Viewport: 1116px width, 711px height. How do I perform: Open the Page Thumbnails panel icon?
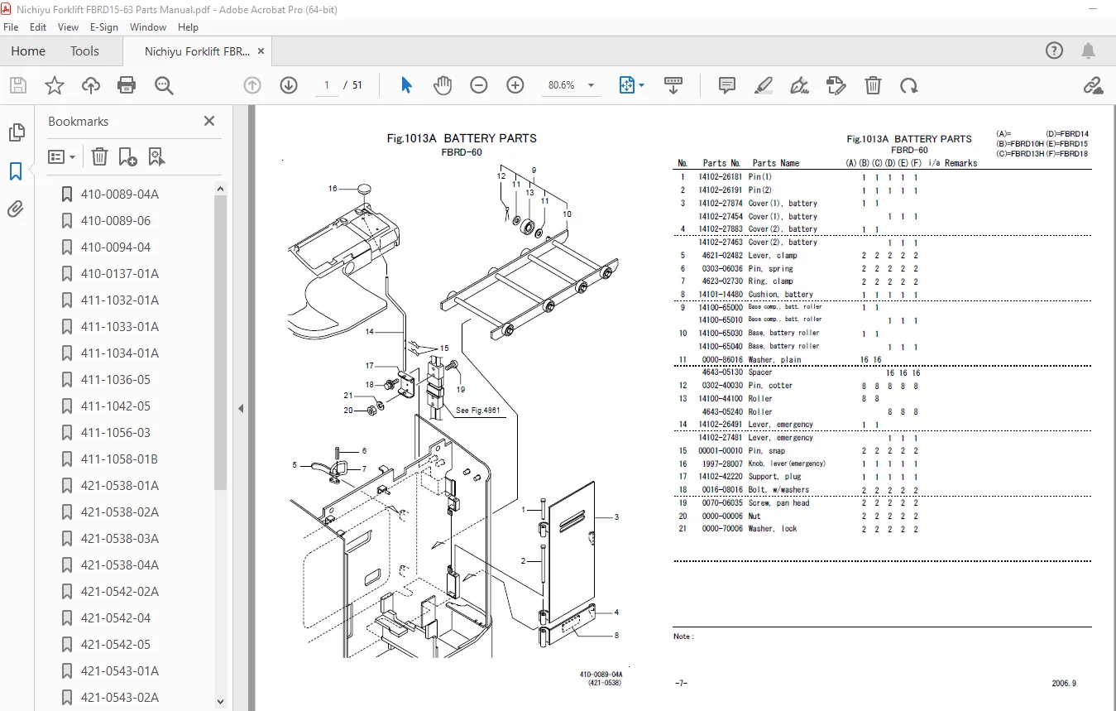tap(16, 132)
